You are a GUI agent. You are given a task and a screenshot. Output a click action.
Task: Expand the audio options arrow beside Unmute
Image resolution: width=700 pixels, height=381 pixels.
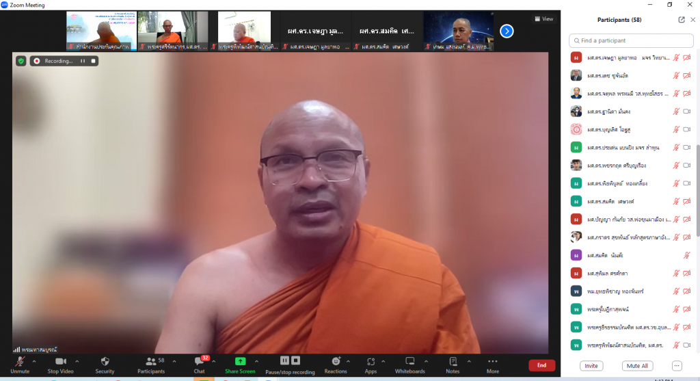36,361
